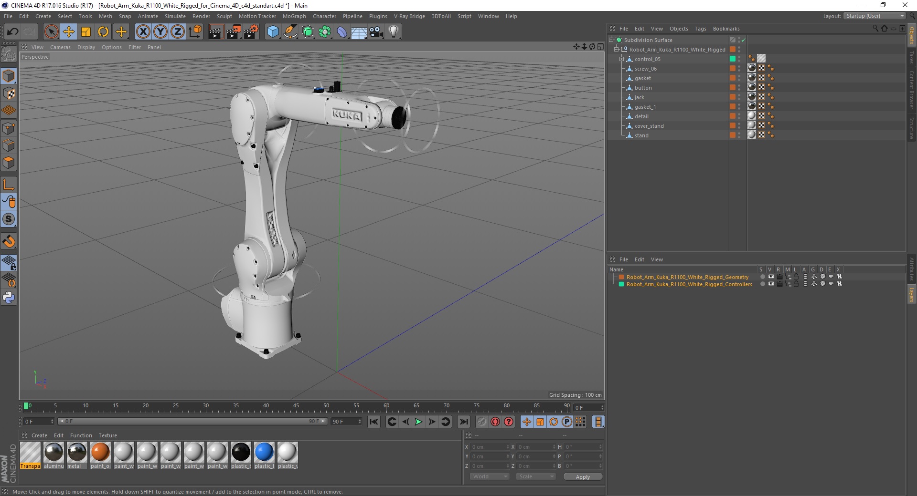Switch to Content Browser side tab
This screenshot has width=917, height=496.
coord(912,90)
